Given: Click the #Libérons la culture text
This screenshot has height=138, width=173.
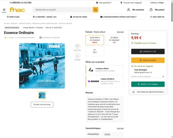Looking at the screenshot, I should coord(21,3).
